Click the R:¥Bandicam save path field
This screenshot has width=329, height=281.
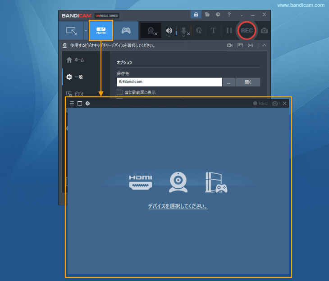click(x=169, y=82)
